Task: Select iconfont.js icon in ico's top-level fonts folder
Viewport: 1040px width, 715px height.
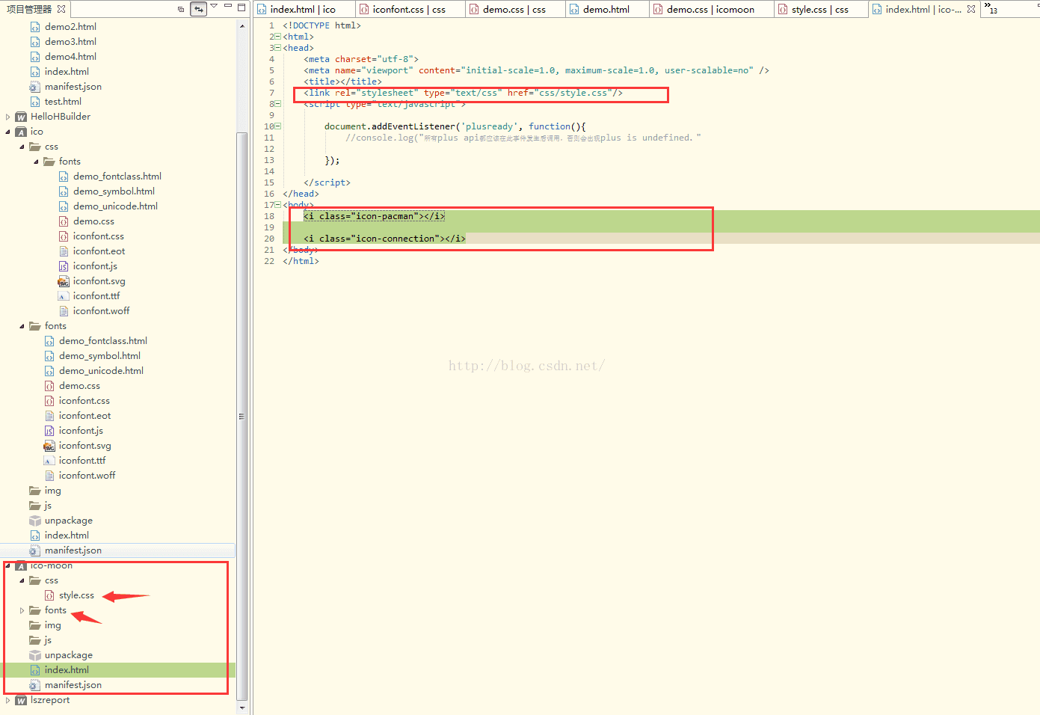Action: (x=49, y=431)
